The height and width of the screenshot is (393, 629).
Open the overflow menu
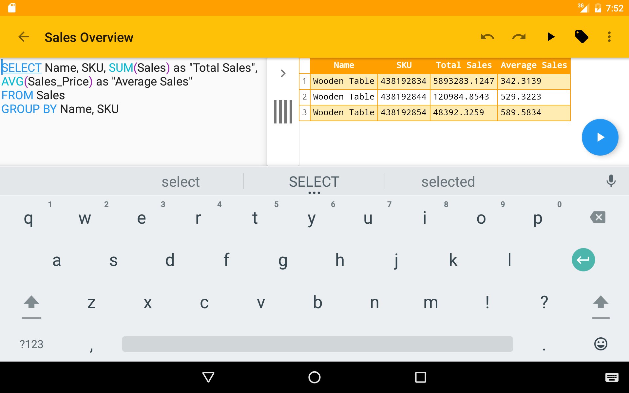(609, 37)
